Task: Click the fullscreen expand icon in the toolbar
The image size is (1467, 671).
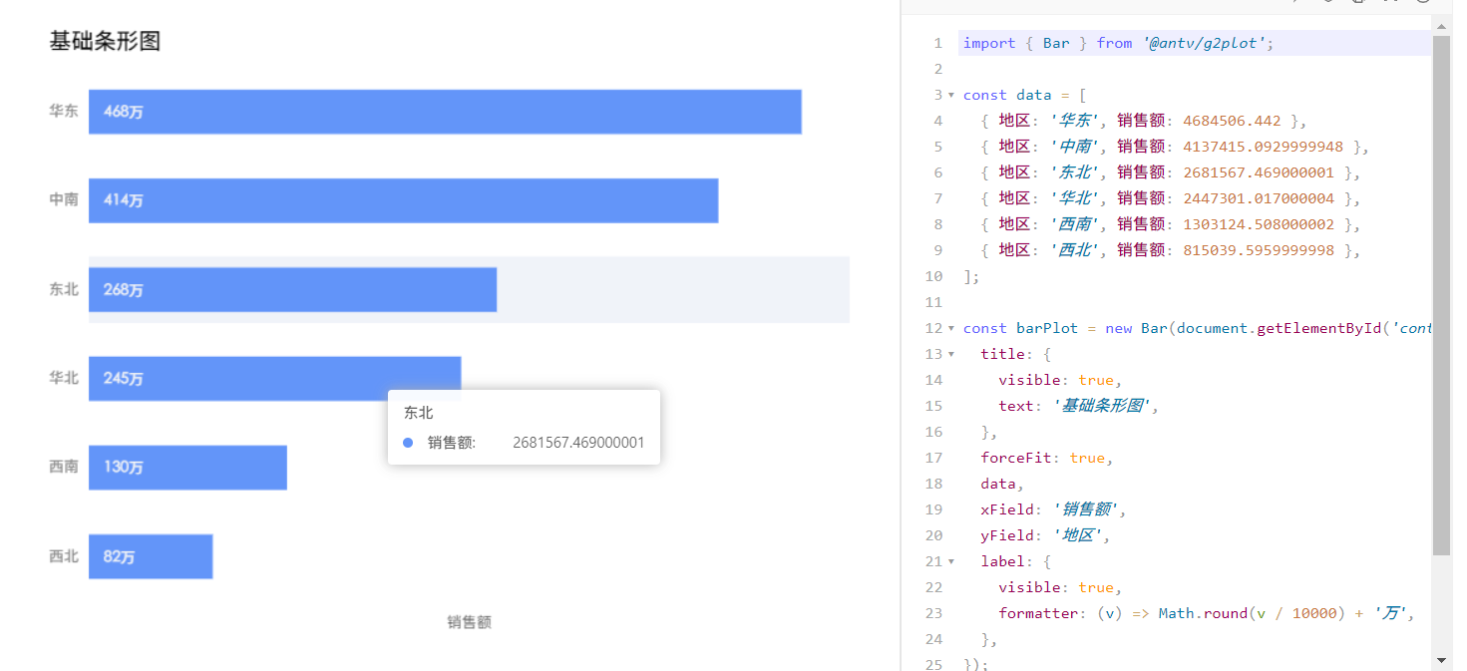Action: pyautogui.click(x=1390, y=3)
